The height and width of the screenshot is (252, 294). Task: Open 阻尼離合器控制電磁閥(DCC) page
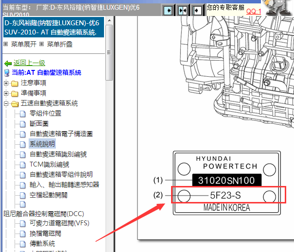[44, 214]
